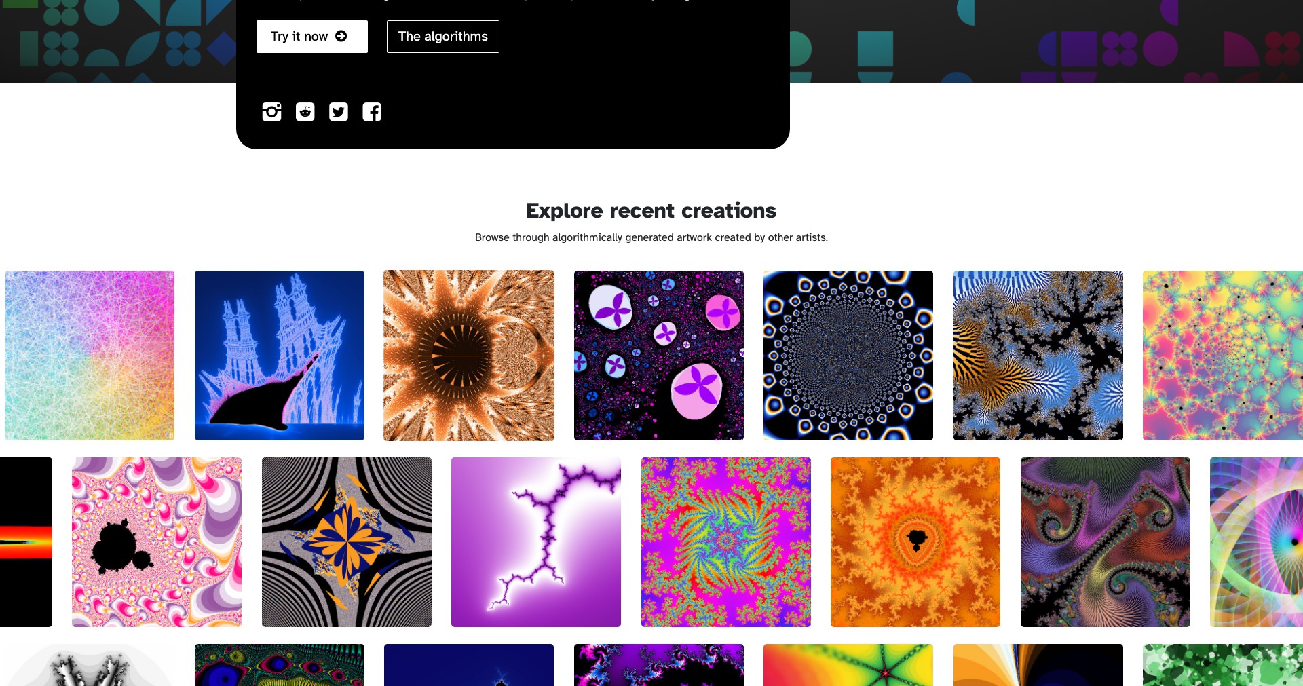The image size is (1303, 686).
Task: Open the purple flower bubbles artwork
Action: click(x=659, y=356)
